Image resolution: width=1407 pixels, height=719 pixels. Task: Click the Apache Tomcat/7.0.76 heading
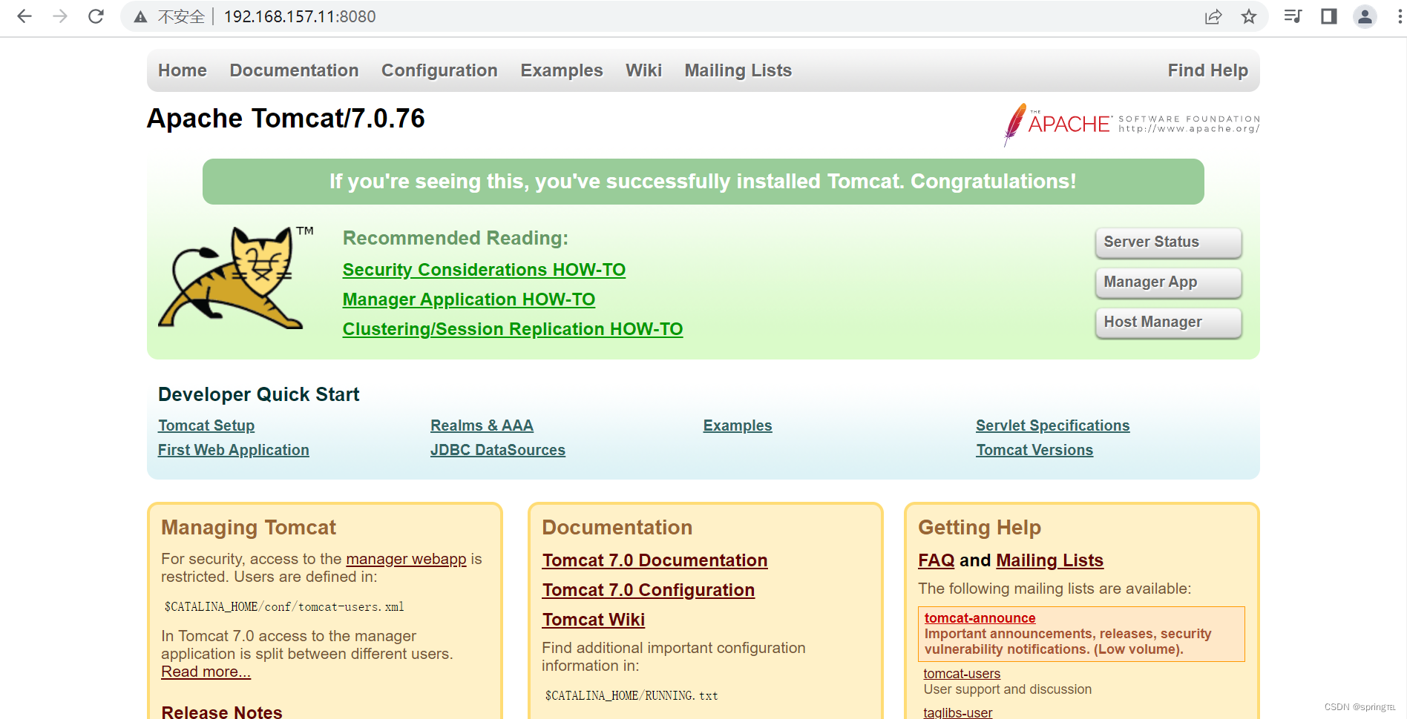pos(286,119)
